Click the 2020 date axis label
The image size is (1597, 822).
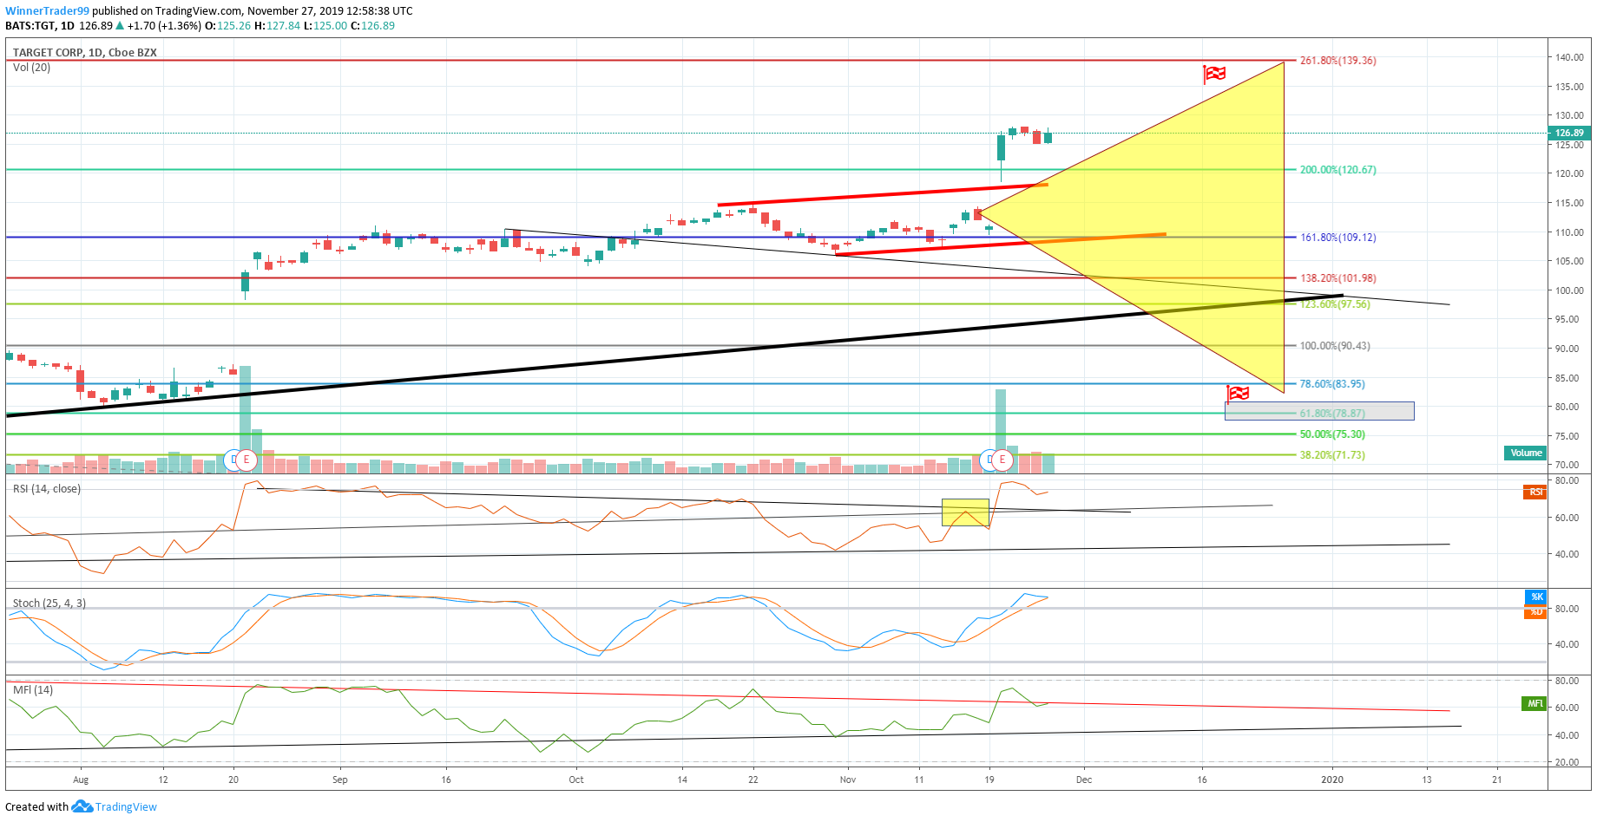click(x=1332, y=780)
